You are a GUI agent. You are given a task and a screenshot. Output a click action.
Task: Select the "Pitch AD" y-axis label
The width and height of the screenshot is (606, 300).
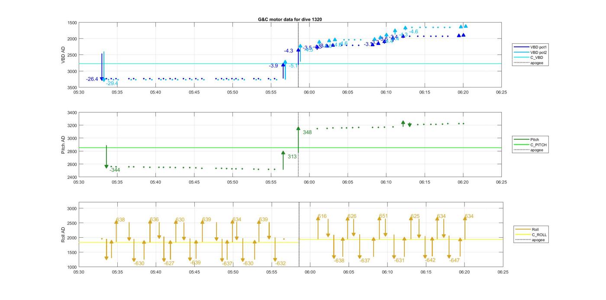pos(63,145)
